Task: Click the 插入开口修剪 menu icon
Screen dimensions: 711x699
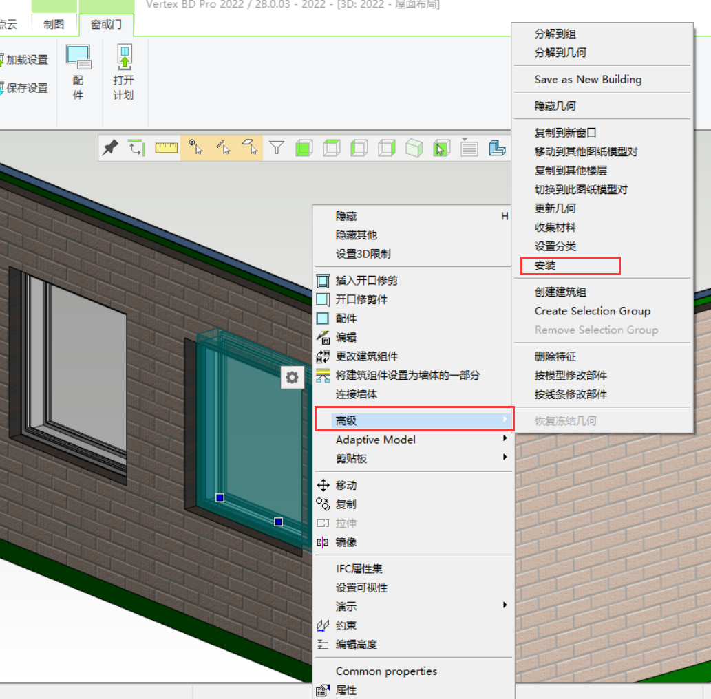Action: pyautogui.click(x=323, y=281)
